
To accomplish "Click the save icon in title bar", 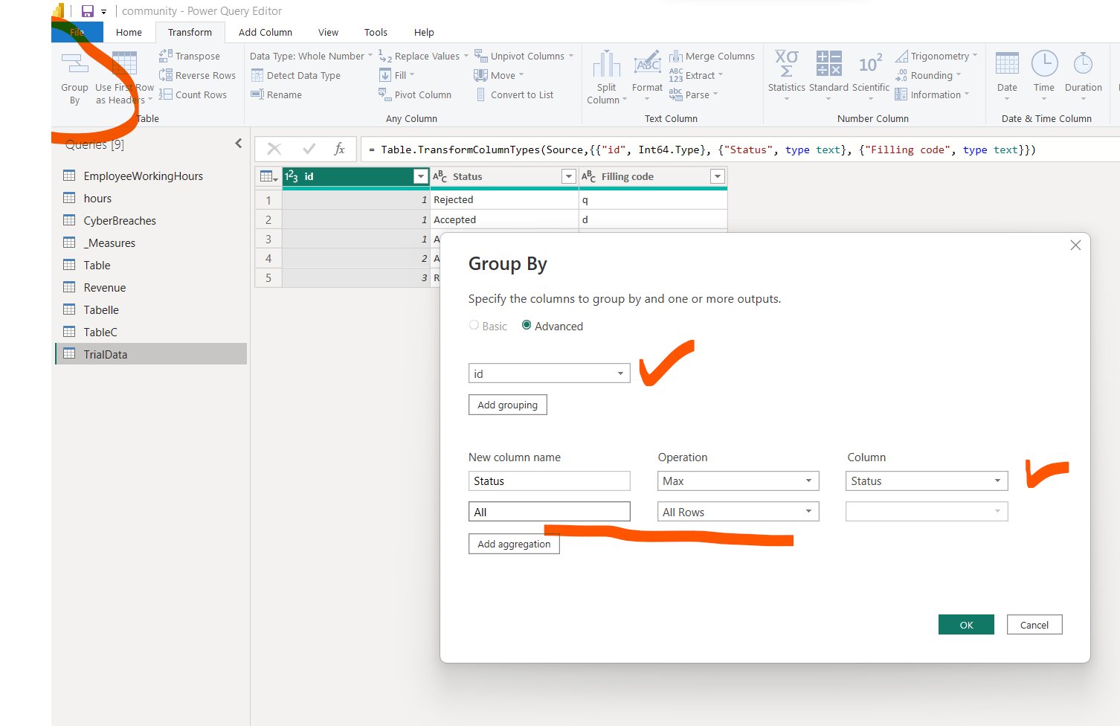I will pos(88,11).
